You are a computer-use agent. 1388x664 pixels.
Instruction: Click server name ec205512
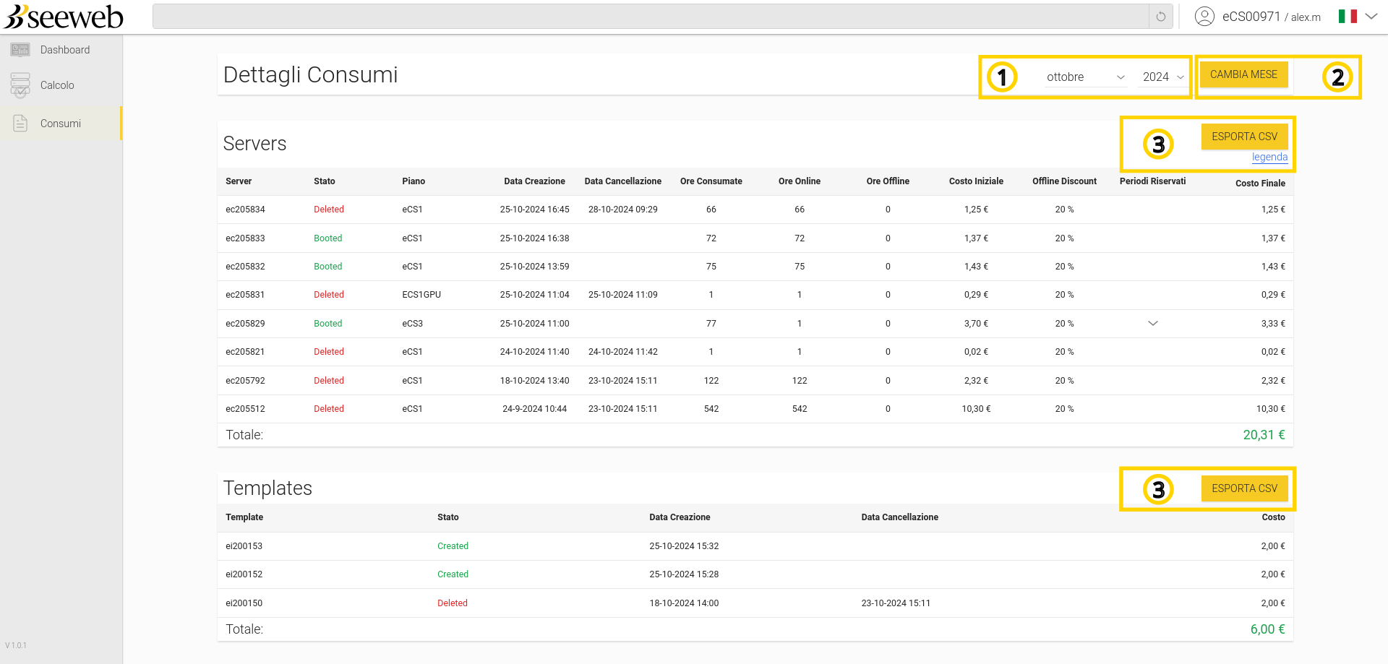pos(245,409)
